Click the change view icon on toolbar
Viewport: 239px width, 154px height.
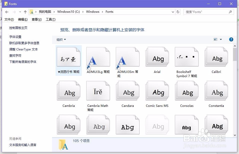(x=215, y=39)
